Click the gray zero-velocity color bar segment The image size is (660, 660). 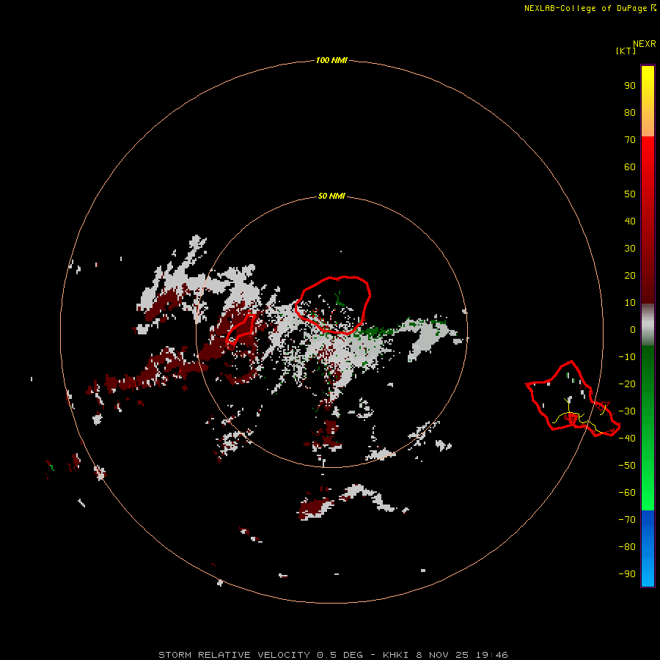click(x=648, y=325)
